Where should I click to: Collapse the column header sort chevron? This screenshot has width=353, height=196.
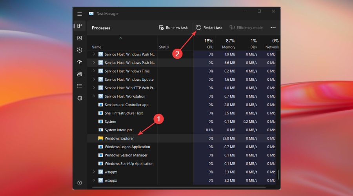point(121,38)
